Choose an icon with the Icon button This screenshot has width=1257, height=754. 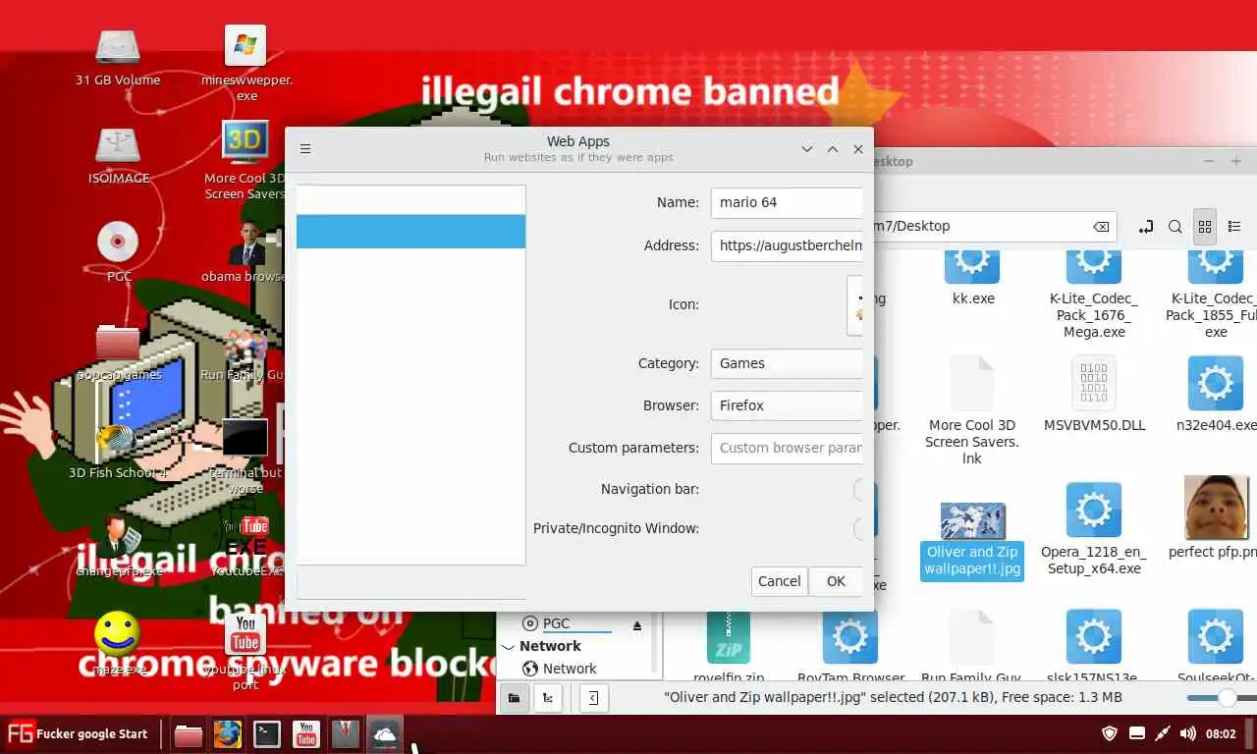coord(855,304)
